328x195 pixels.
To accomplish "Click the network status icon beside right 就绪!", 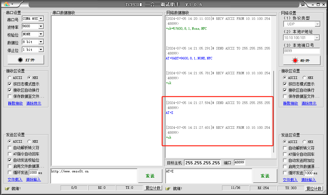I will click(168, 188).
